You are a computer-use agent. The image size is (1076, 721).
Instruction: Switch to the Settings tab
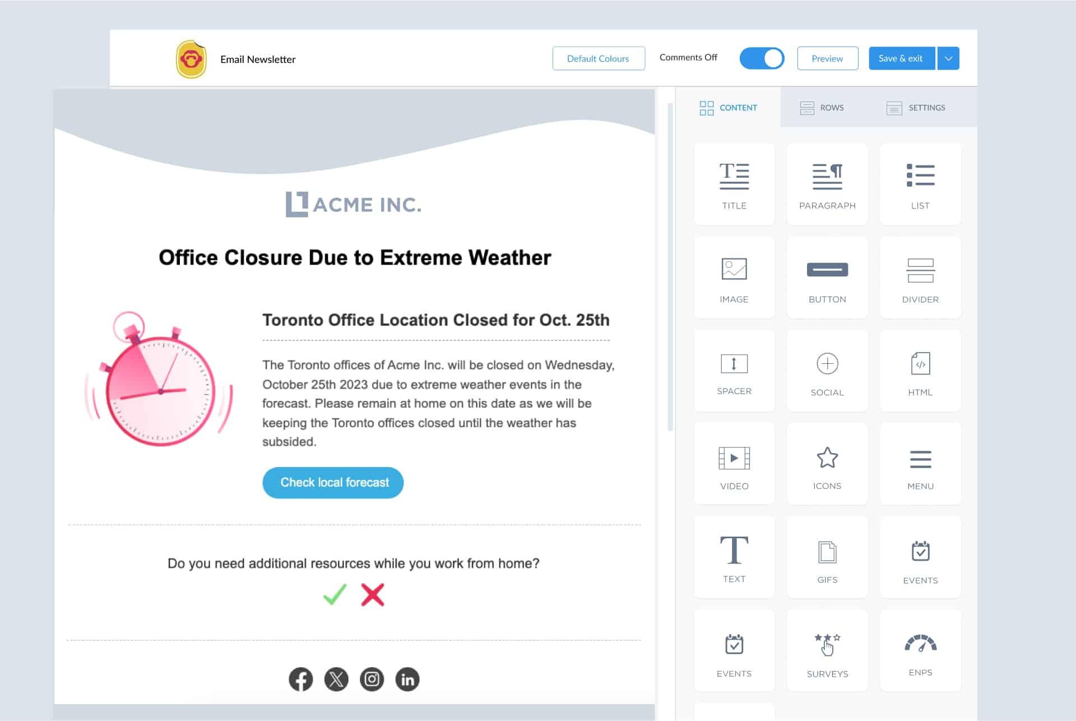(x=917, y=107)
